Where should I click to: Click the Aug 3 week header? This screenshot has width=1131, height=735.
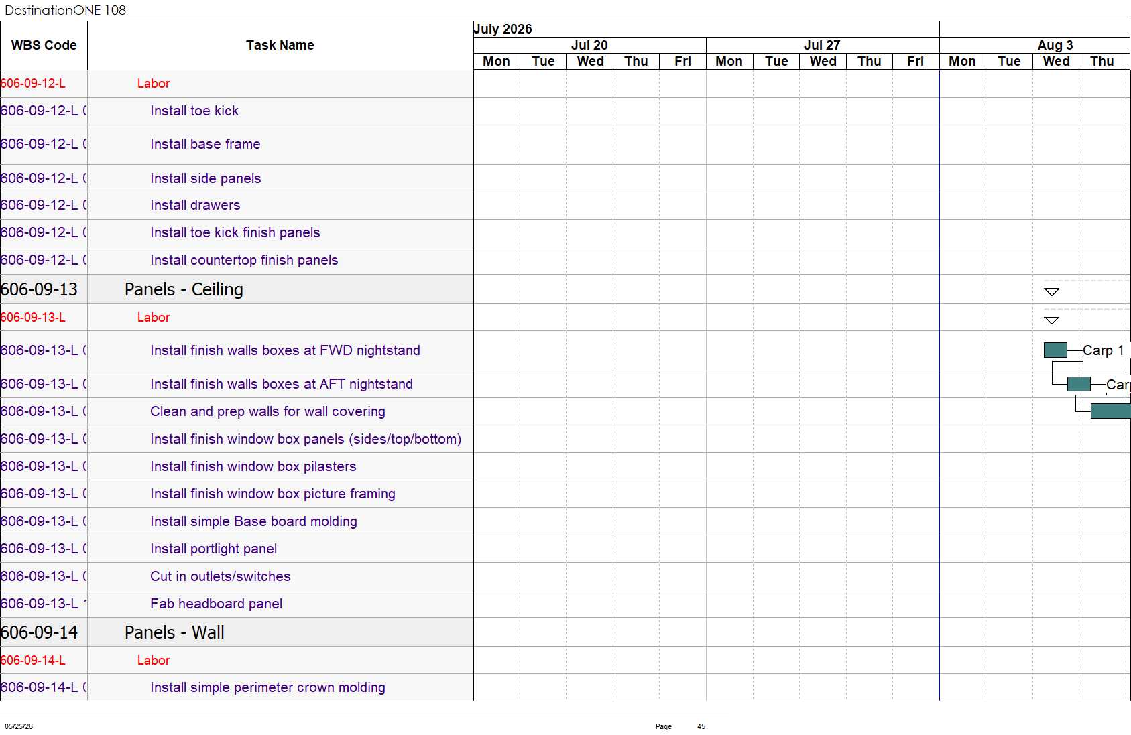(1055, 45)
